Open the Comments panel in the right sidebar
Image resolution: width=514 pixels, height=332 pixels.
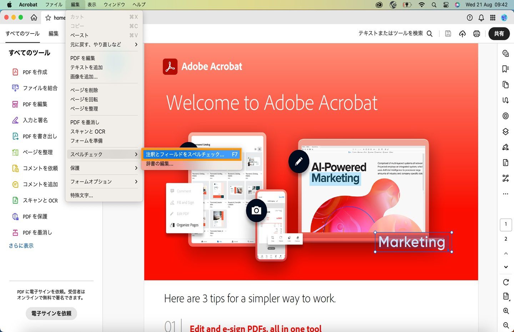pyautogui.click(x=505, y=53)
